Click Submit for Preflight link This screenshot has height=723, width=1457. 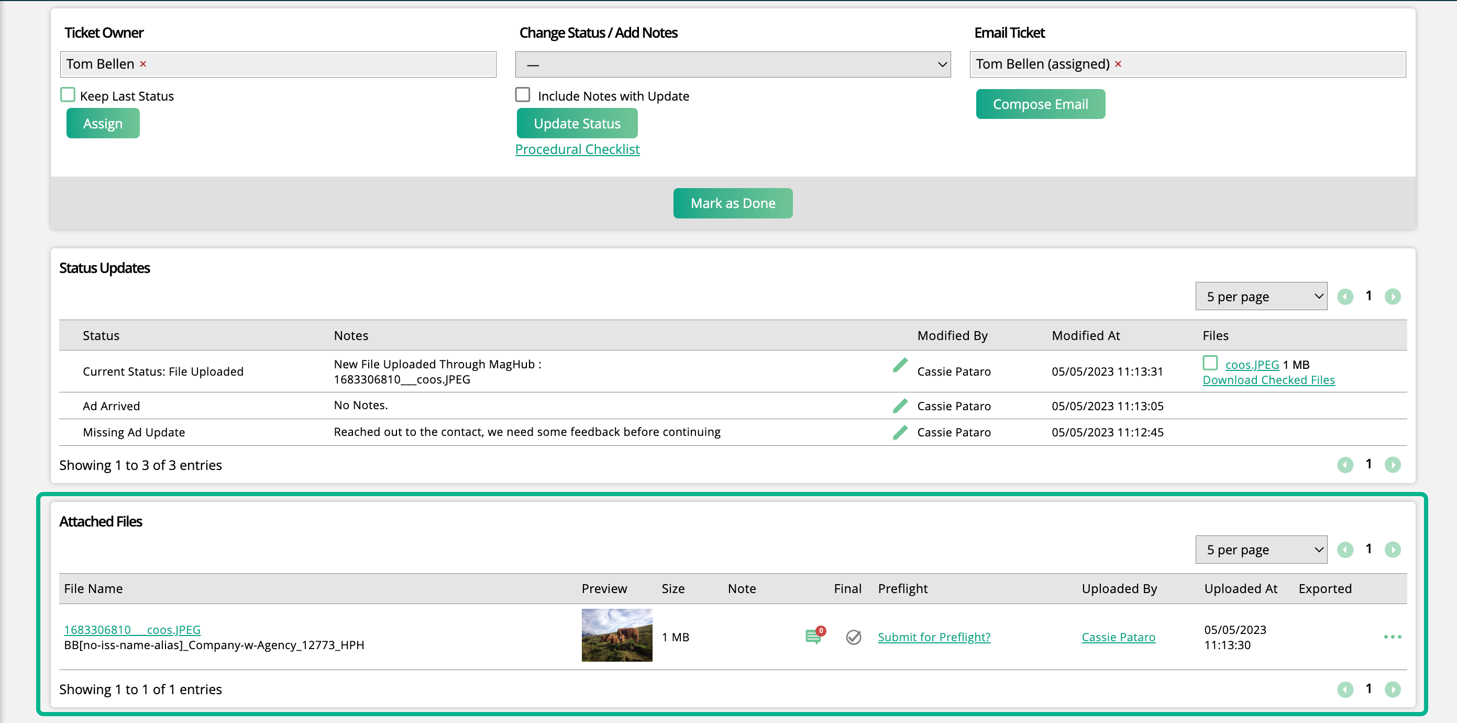pos(934,637)
